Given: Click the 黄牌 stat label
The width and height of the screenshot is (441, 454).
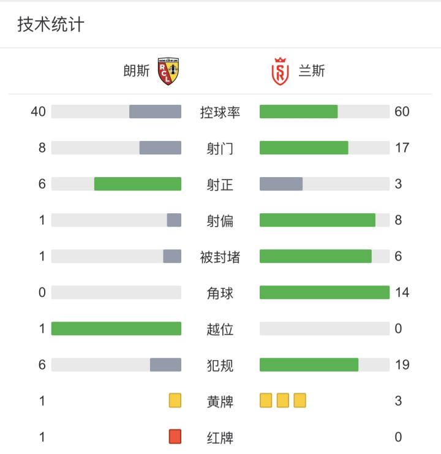Looking at the screenshot, I should tap(220, 402).
